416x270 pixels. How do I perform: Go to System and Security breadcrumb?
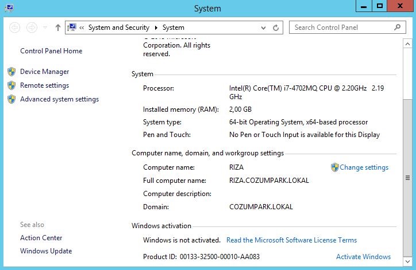pyautogui.click(x=119, y=28)
